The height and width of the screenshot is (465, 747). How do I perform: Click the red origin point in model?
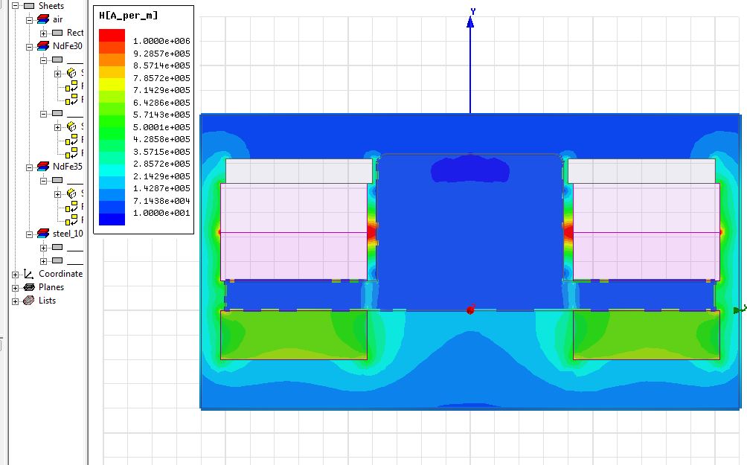click(470, 310)
